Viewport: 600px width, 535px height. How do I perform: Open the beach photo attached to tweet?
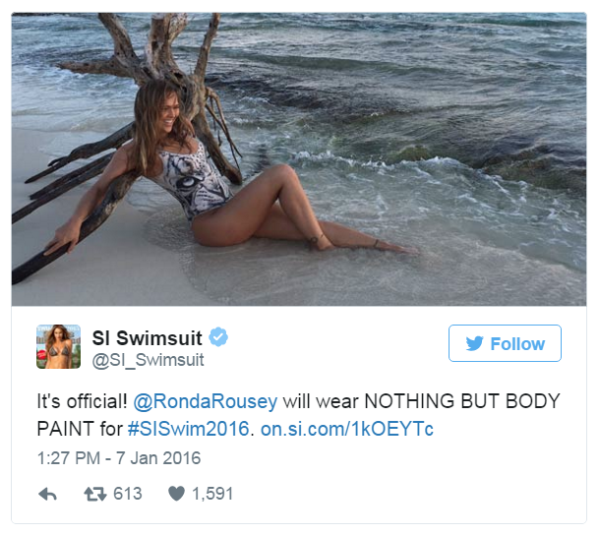299,159
